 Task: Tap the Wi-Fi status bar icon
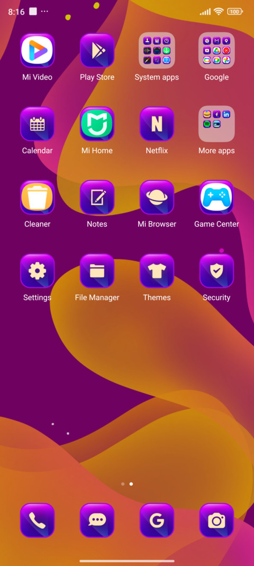(x=219, y=12)
